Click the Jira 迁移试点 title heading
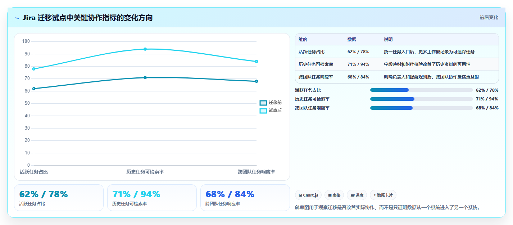The width and height of the screenshot is (513, 225). pos(87,18)
